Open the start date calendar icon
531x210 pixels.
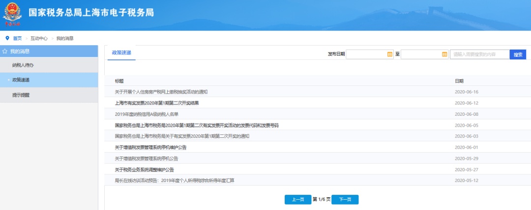[390, 54]
